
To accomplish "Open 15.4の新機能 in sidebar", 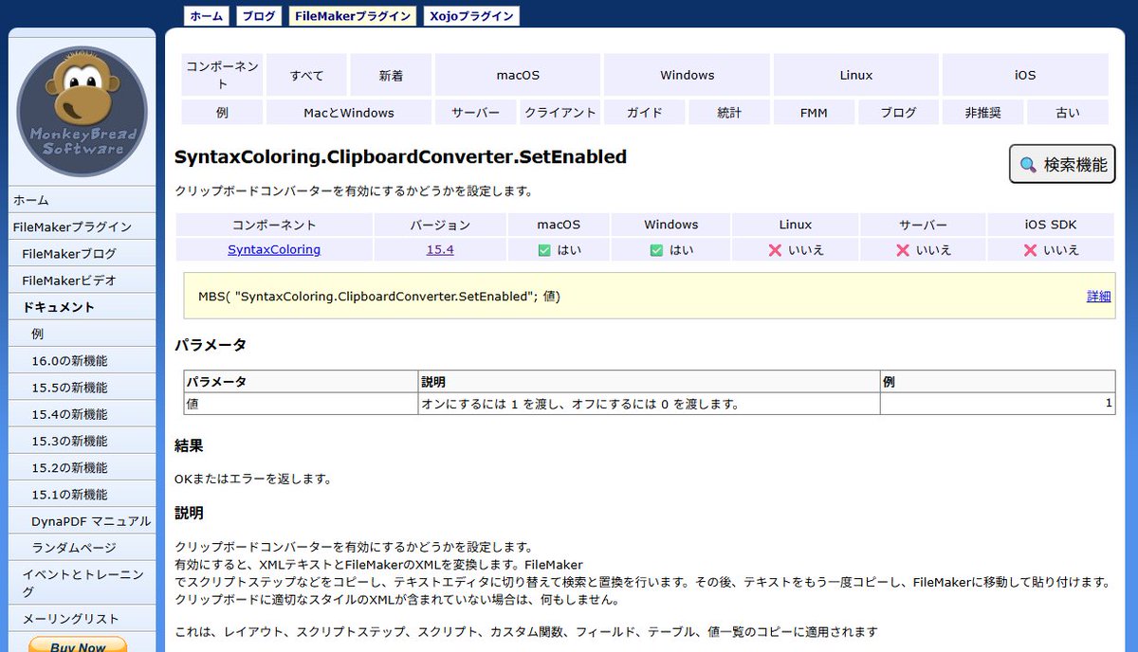I will [82, 414].
